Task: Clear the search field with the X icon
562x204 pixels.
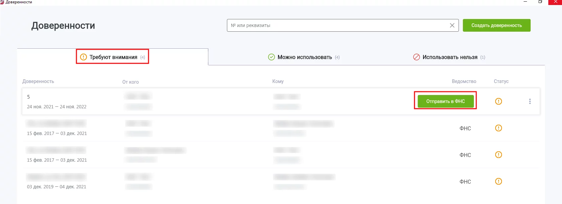Action: click(x=452, y=25)
